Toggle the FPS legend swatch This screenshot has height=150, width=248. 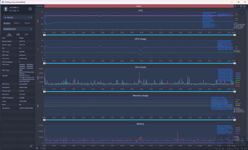(234, 23)
